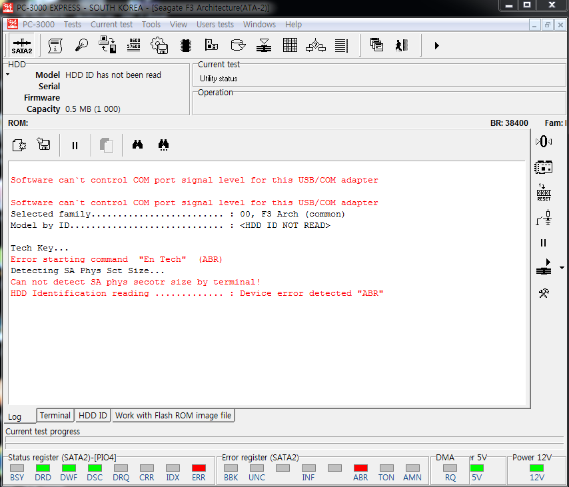The image size is (569, 487).
Task: Click the green DRD status indicator
Action: [x=43, y=468]
